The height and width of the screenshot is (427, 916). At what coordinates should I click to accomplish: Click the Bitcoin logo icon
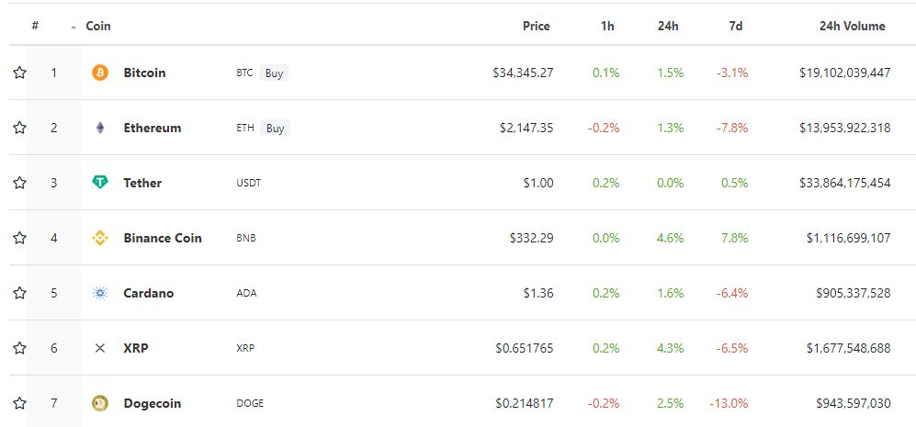[100, 73]
